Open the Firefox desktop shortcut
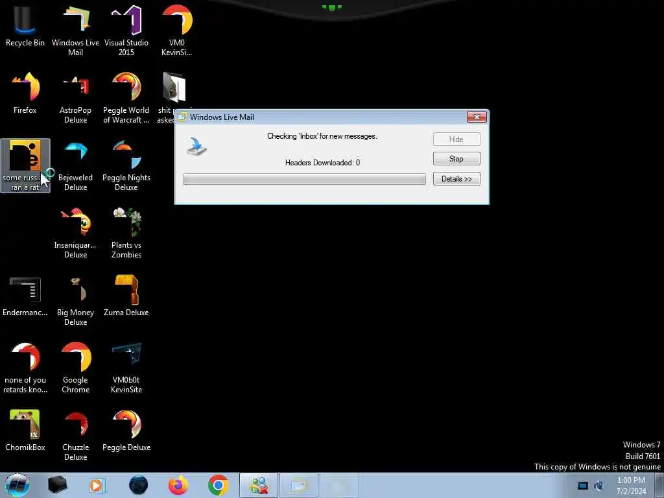664x498 pixels. [25, 93]
